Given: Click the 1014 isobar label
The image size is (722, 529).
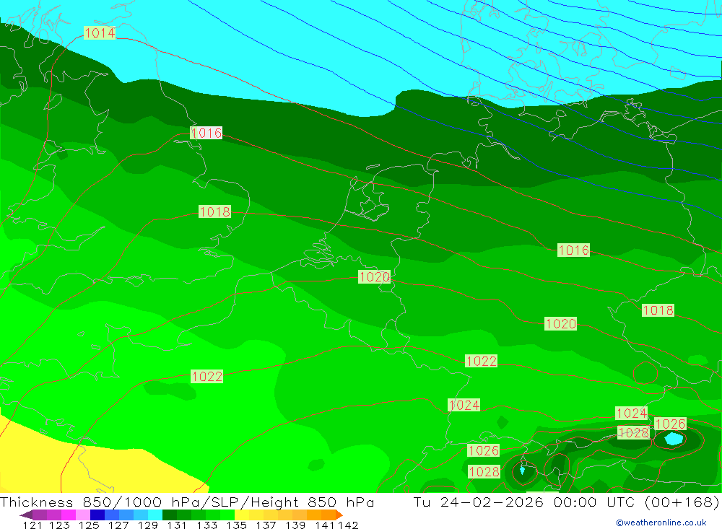Looking at the screenshot, I should tap(100, 32).
